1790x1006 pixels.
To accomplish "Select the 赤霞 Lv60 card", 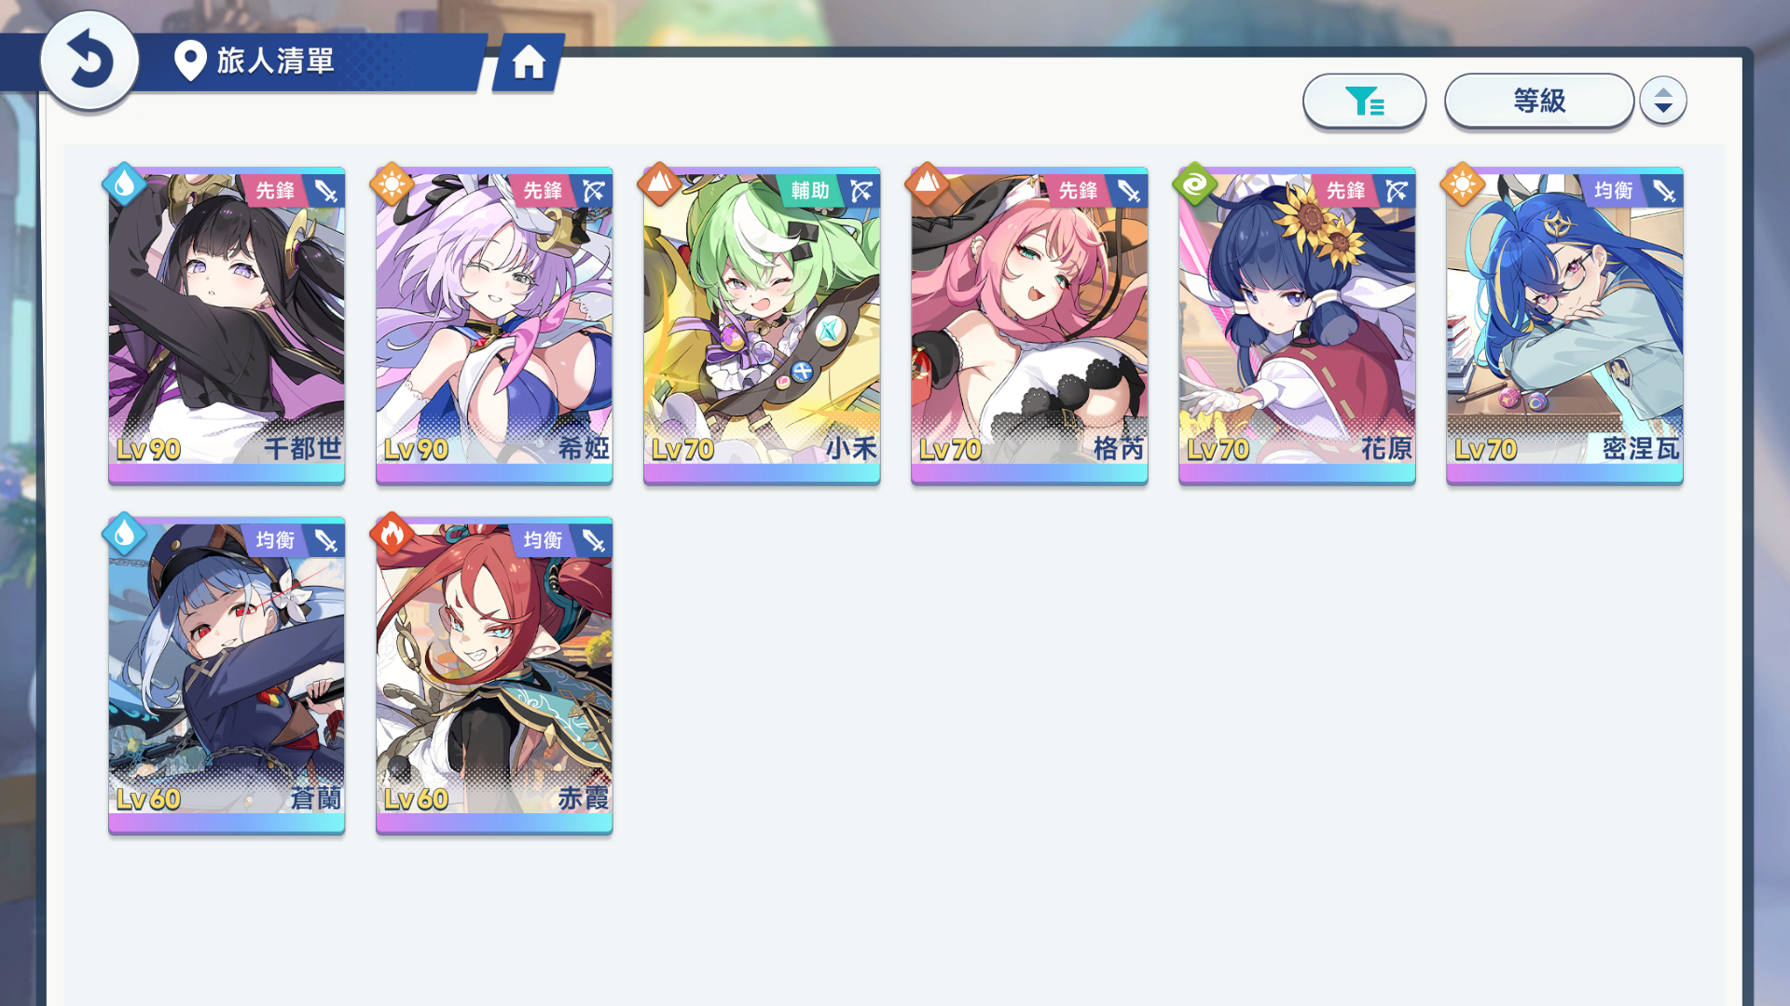I will coord(494,675).
